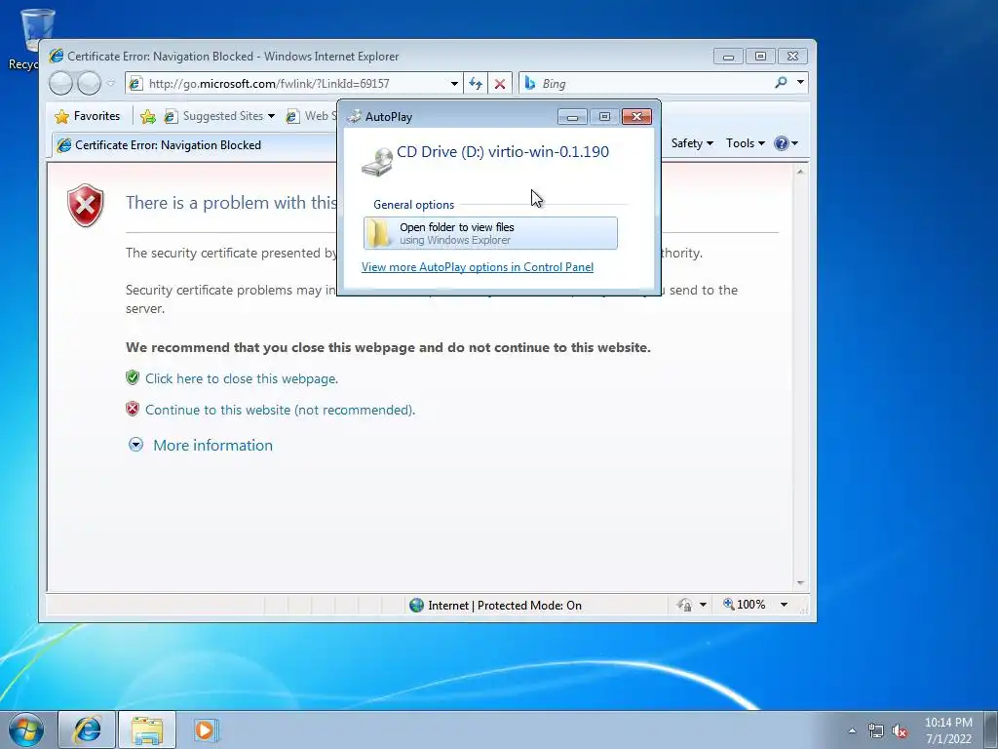Click the scroll down arrow in the page scrollbar
The image size is (998, 749).
click(801, 583)
